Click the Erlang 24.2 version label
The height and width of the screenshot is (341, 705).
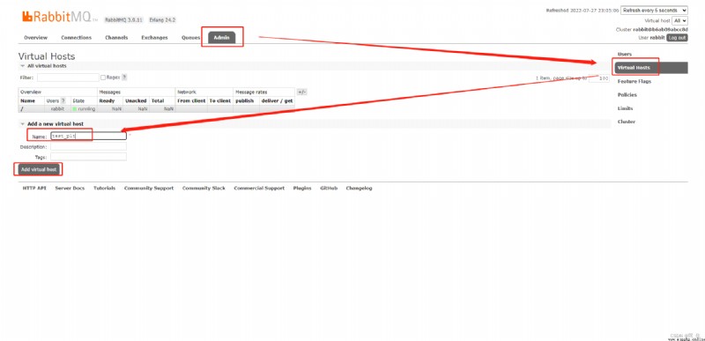tap(162, 20)
